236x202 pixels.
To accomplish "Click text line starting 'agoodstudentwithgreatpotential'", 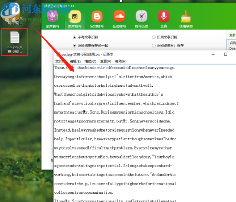I will pos(113,166).
